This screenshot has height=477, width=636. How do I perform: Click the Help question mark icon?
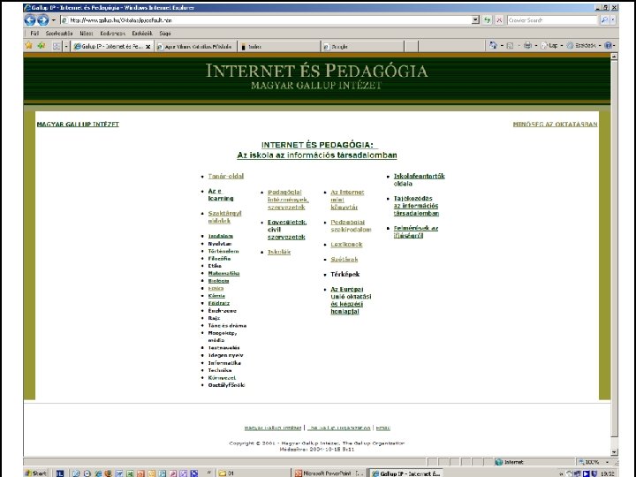pos(608,46)
